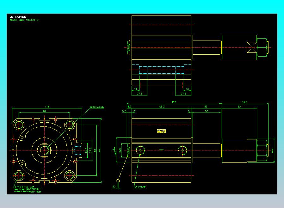Click the yellow nameplate on cylinder body
This screenshot has height=208, width=284.
(161, 131)
